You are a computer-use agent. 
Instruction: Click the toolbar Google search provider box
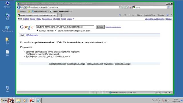coord(150,7)
